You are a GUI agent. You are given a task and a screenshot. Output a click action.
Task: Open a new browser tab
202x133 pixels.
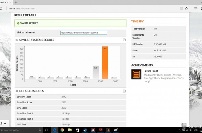tap(15, 2)
